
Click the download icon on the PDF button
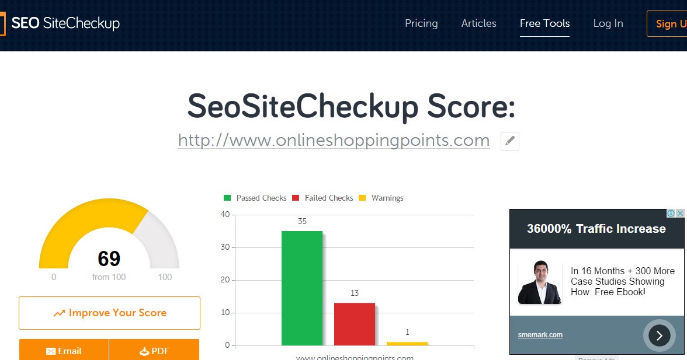pyautogui.click(x=143, y=350)
